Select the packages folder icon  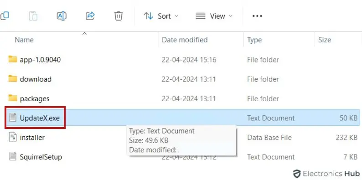coord(13,98)
